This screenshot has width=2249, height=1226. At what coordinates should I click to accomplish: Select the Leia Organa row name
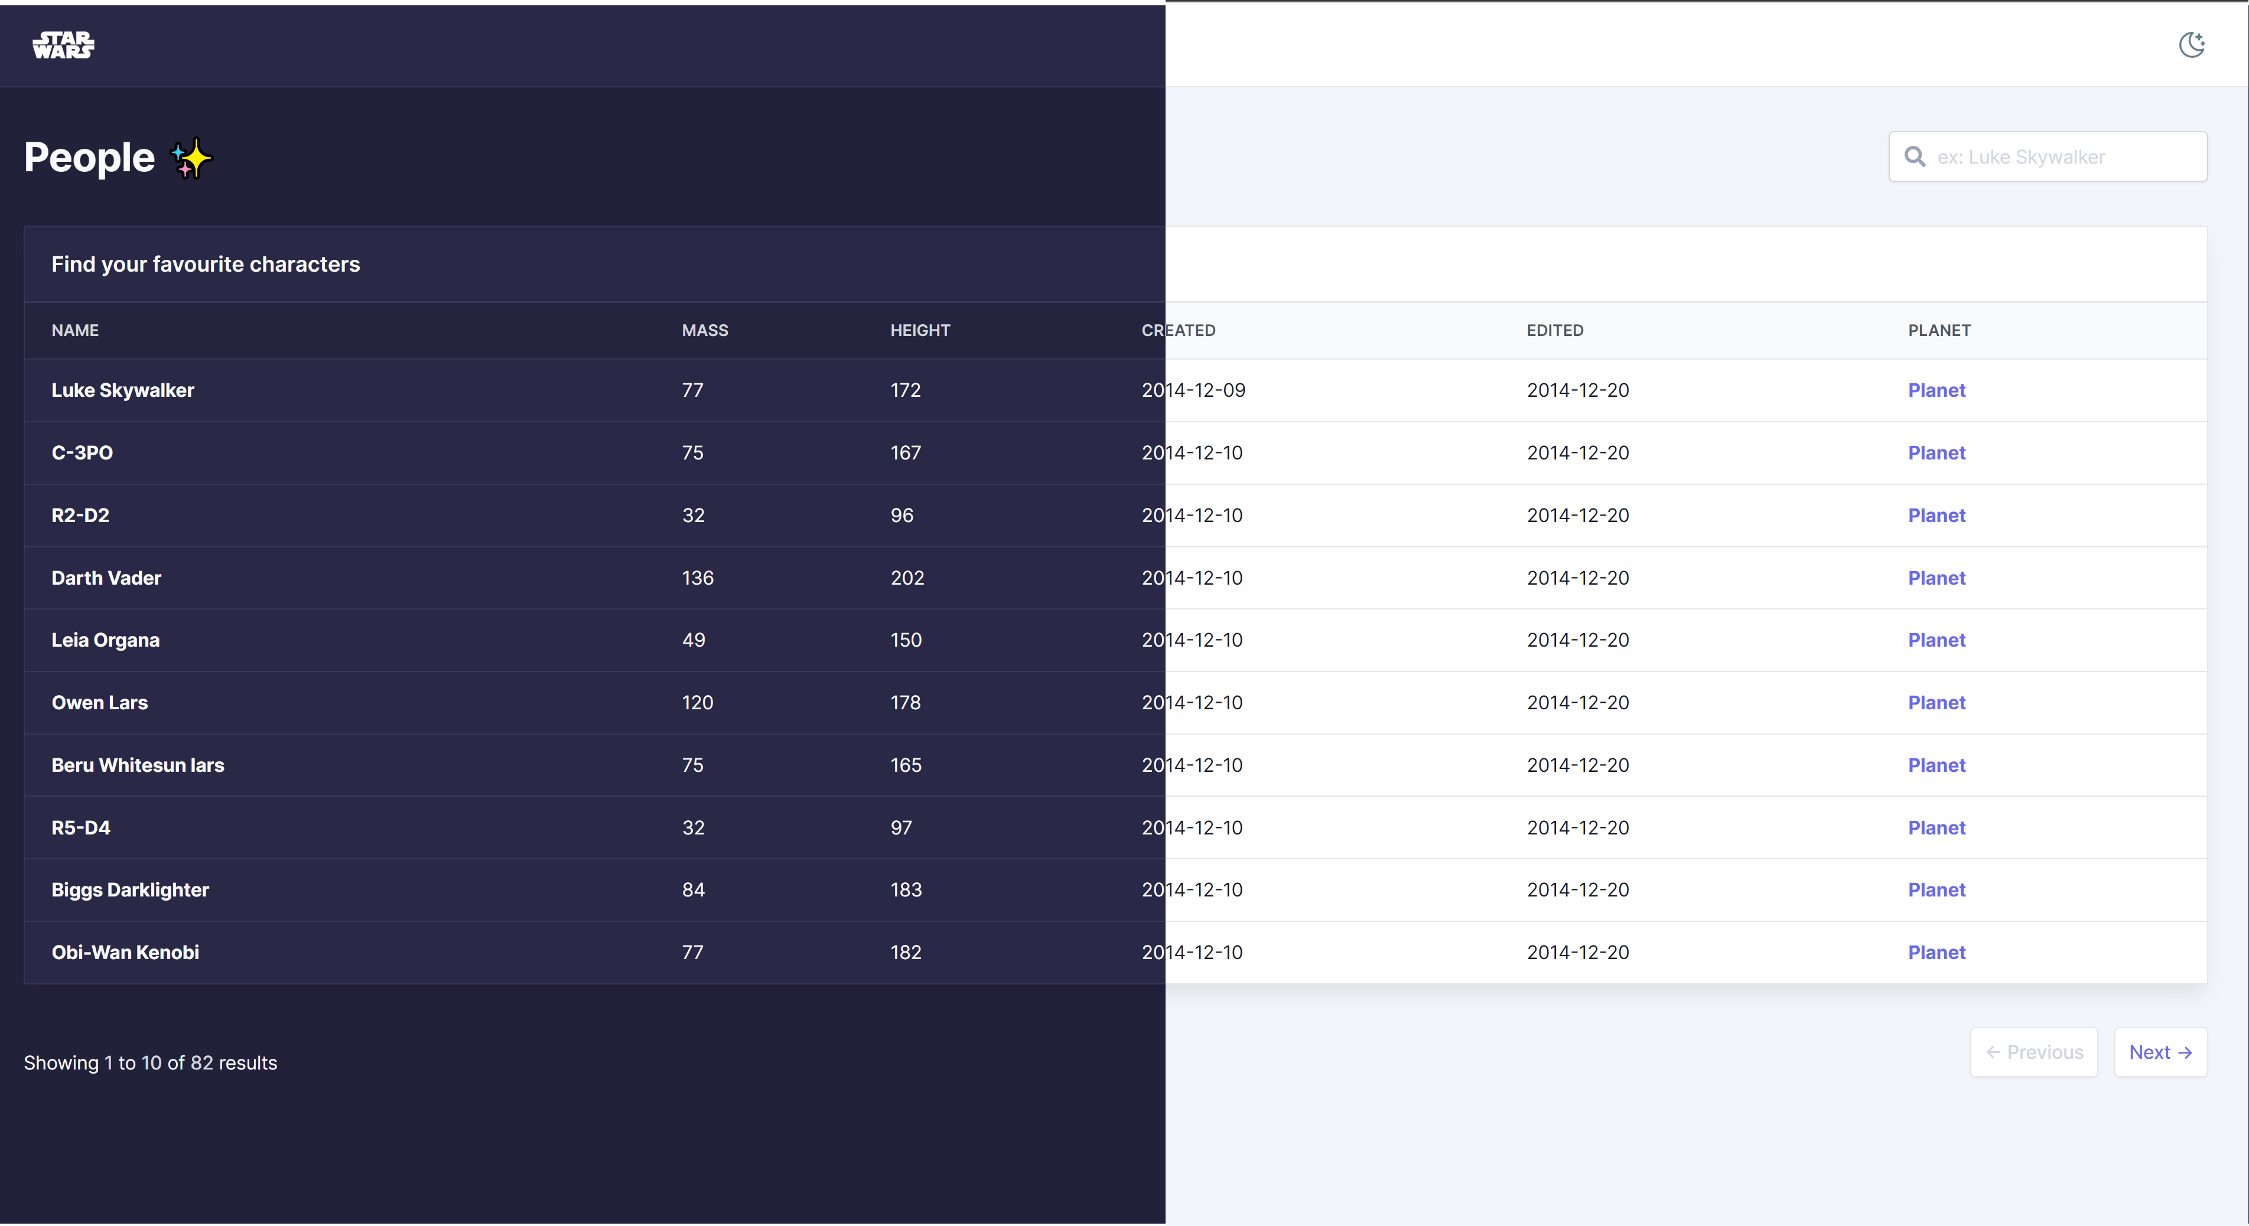click(106, 641)
